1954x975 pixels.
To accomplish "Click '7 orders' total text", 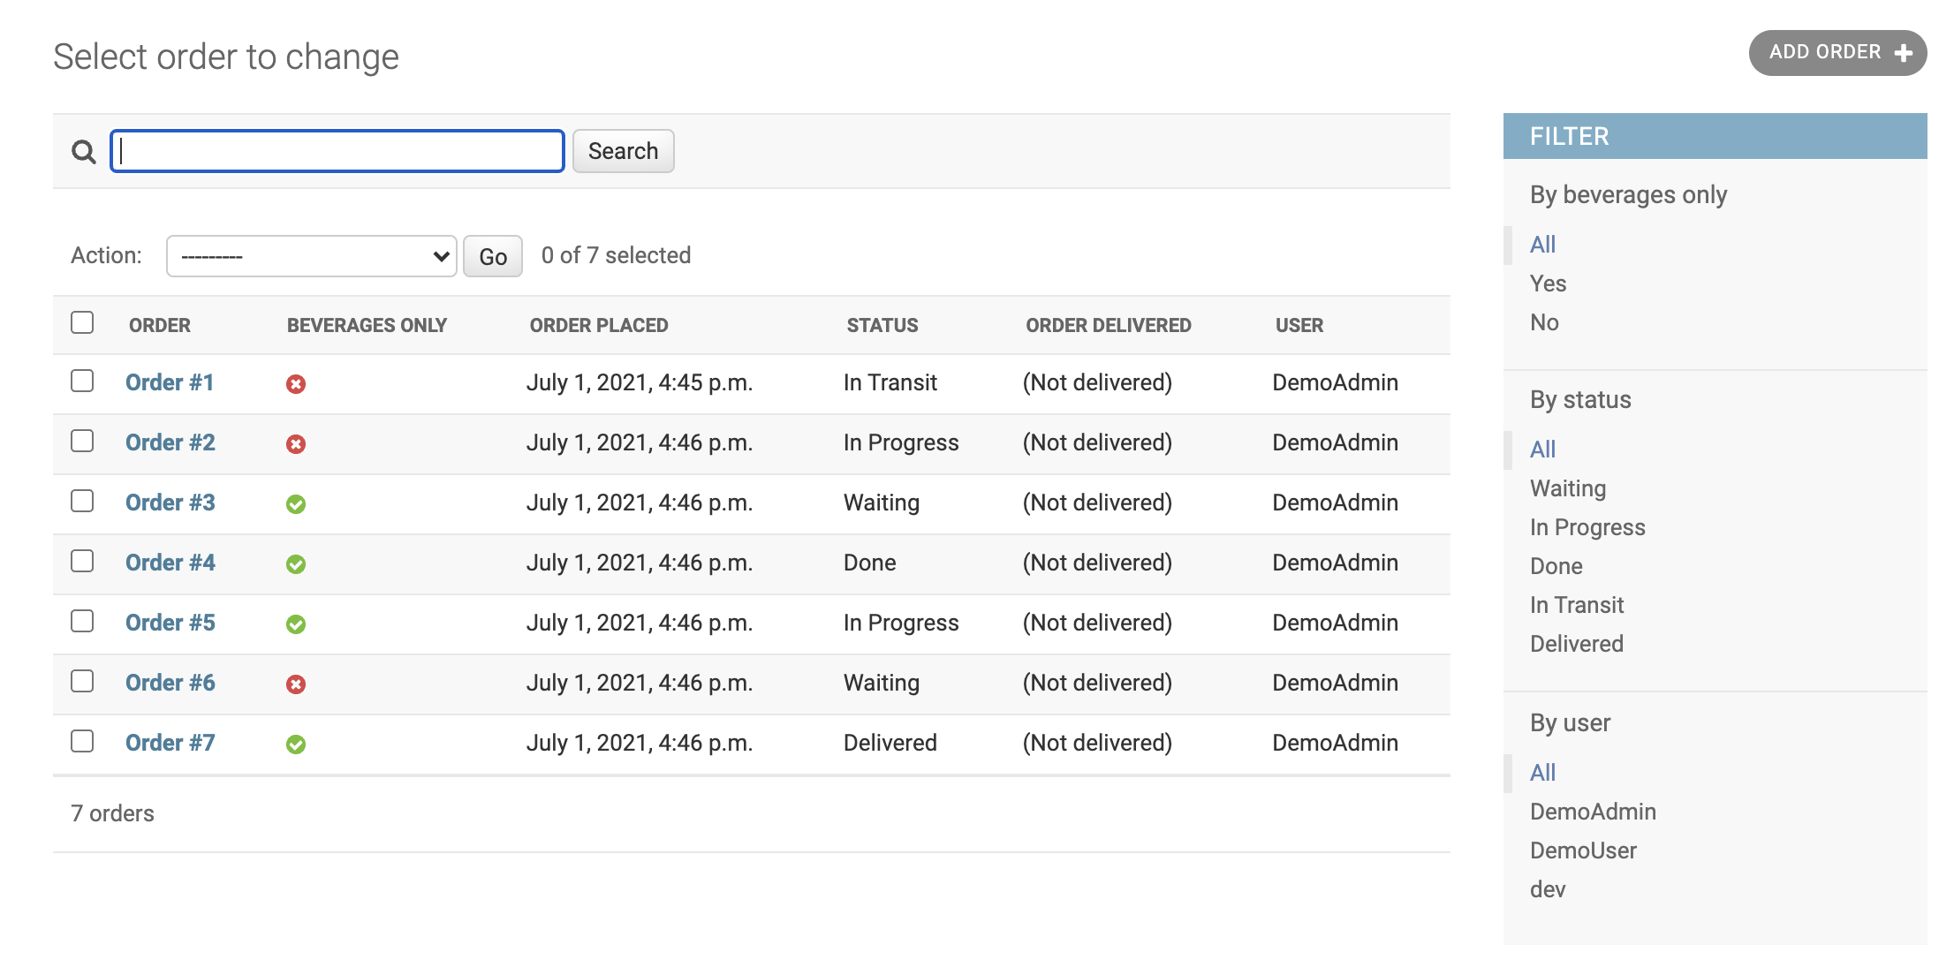I will coord(112,813).
